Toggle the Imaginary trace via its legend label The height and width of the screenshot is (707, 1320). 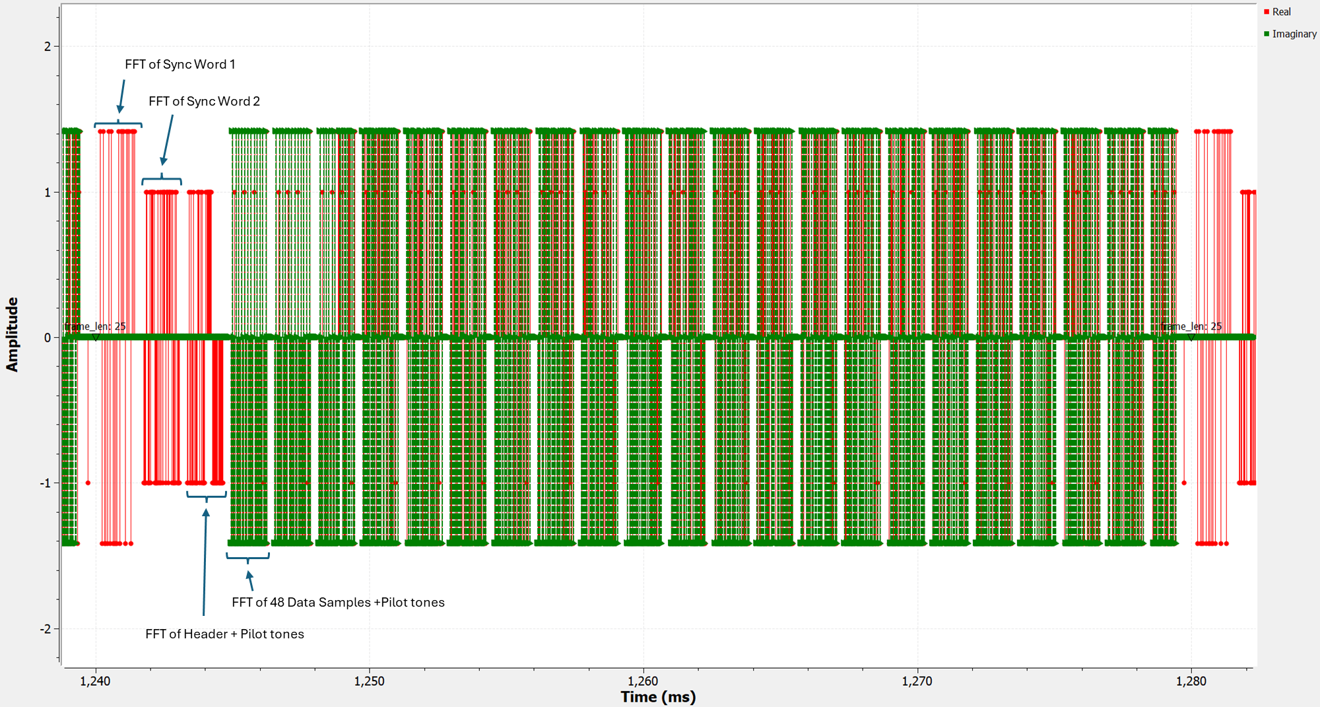pyautogui.click(x=1294, y=34)
